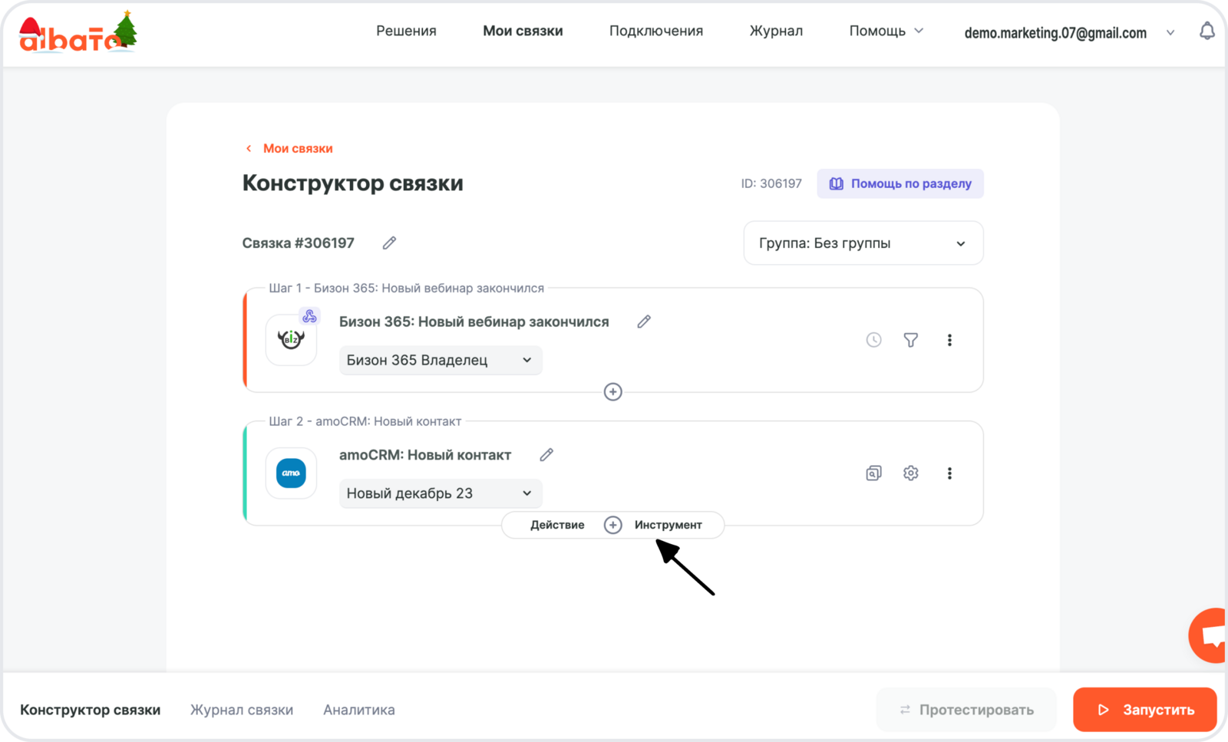Rename step 1 with pencil icon

point(644,322)
